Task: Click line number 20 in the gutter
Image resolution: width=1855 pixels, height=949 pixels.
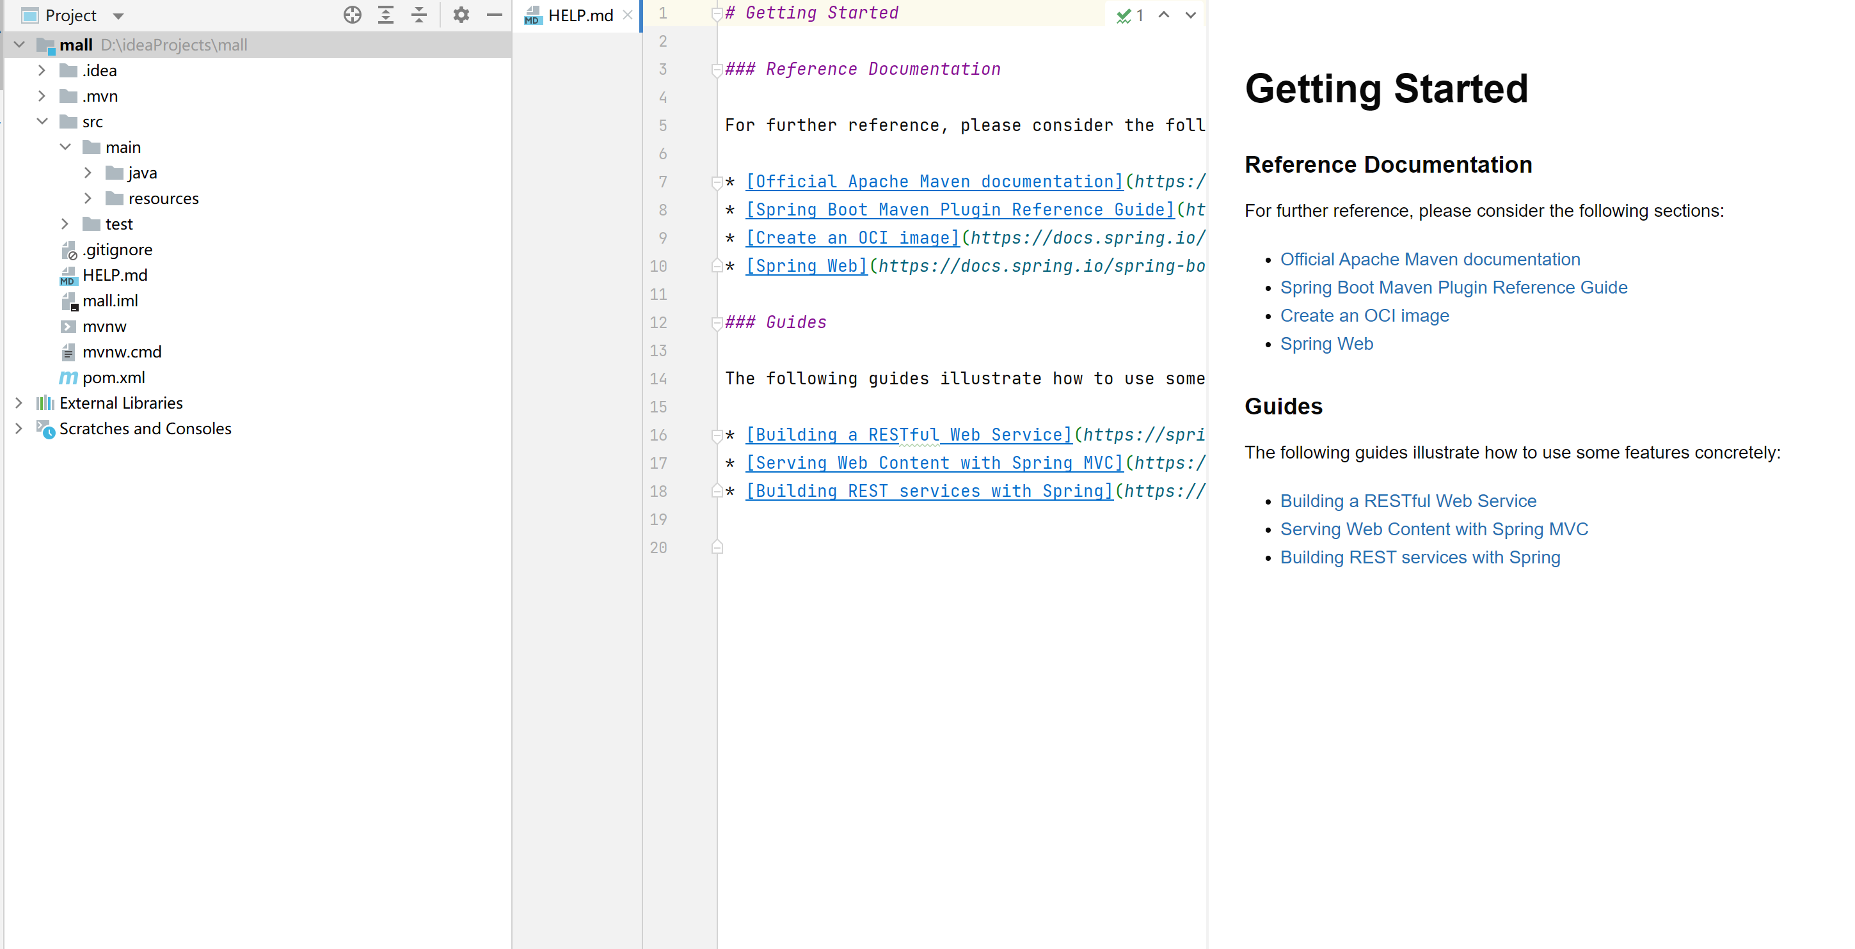Action: pos(658,547)
